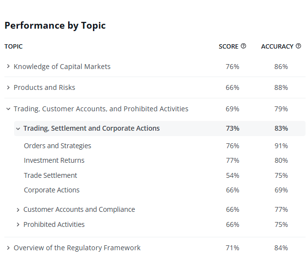Click the help icon next to ACCURACY
The image size is (306, 275).
point(299,46)
